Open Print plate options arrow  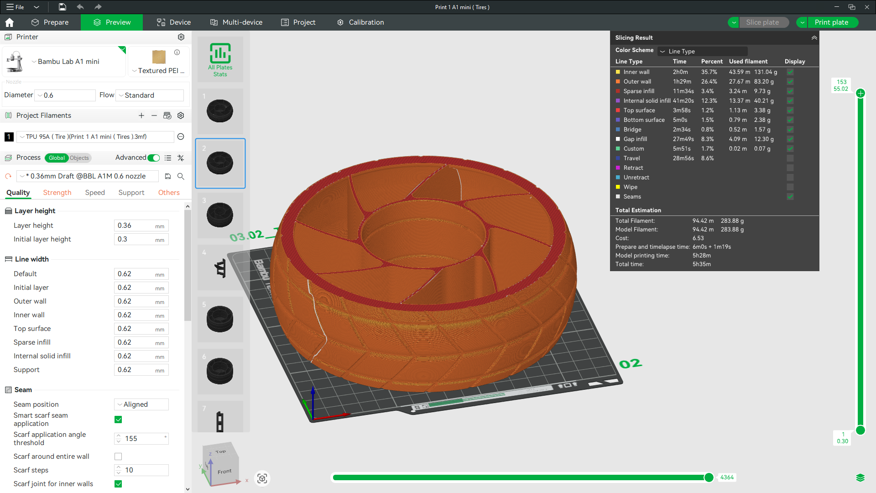(802, 22)
